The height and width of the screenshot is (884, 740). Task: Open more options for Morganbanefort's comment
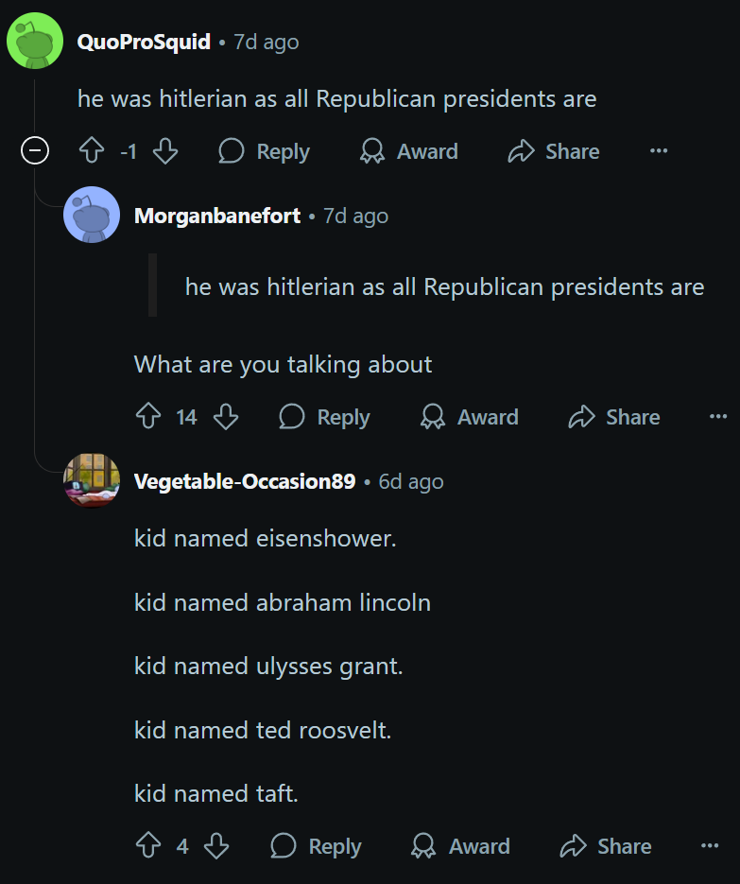click(x=718, y=417)
